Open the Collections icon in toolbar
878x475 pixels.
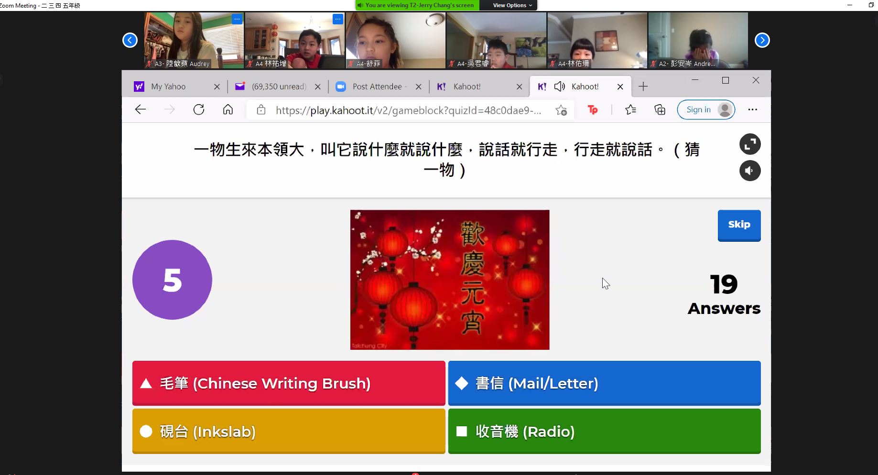coord(660,110)
